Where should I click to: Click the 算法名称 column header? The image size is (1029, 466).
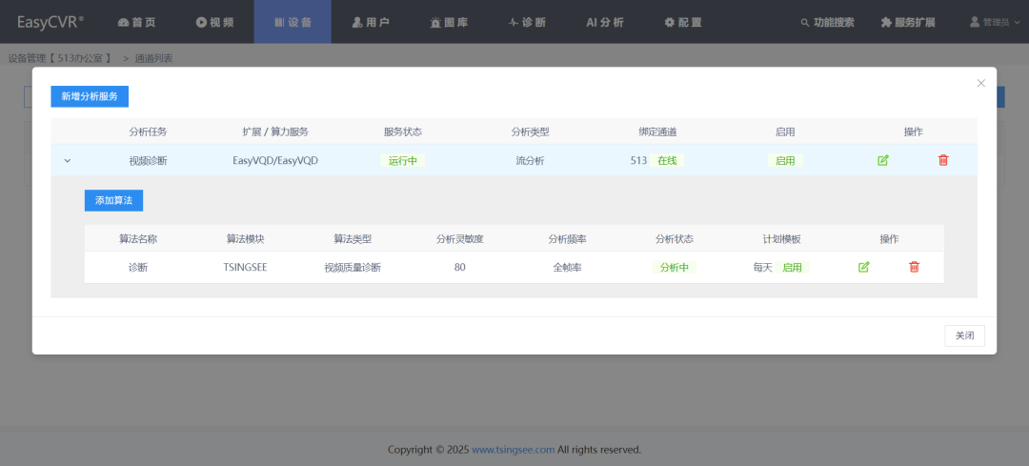pyautogui.click(x=138, y=239)
